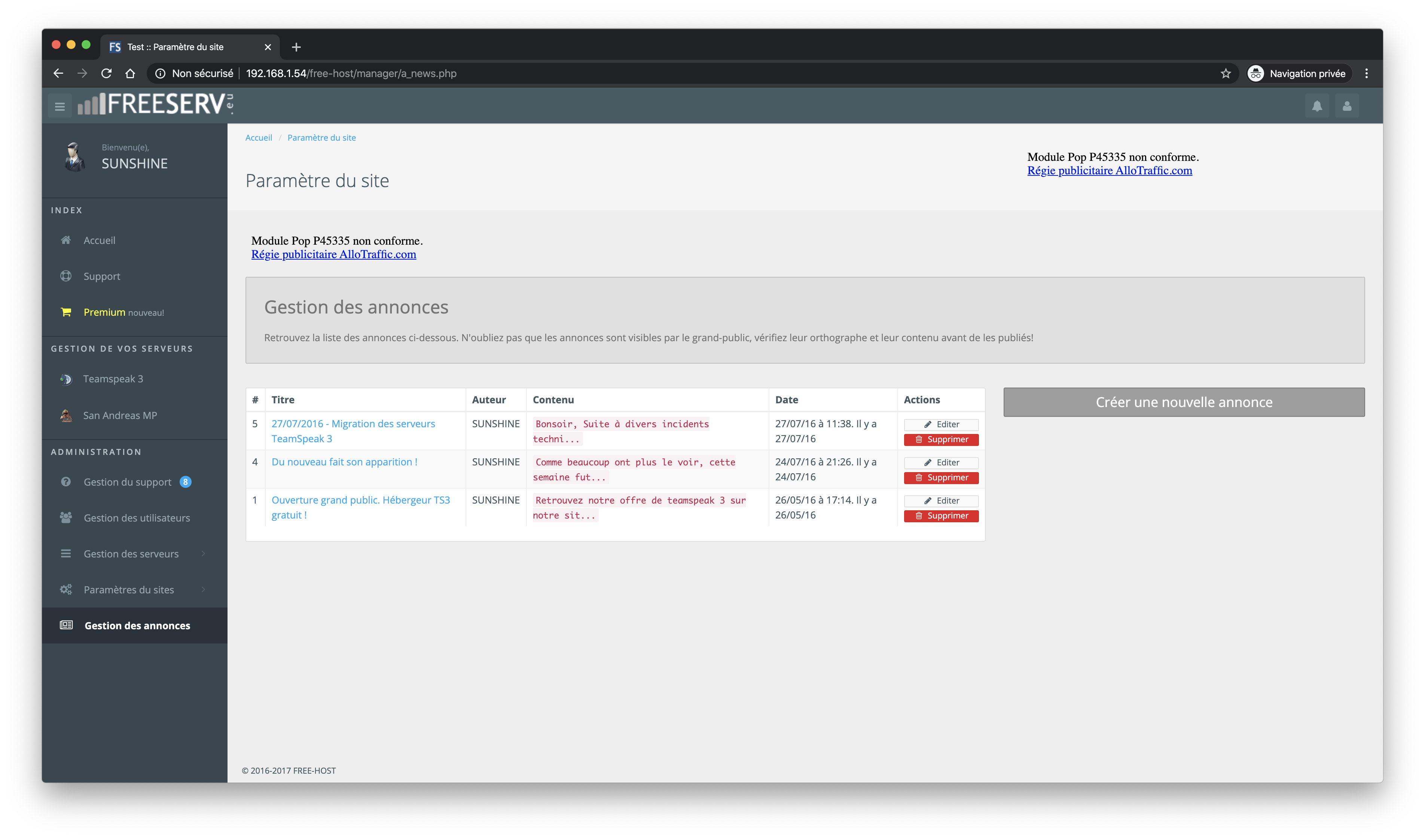Expand Paramètres du sites submenu
1425x838 pixels.
[129, 590]
